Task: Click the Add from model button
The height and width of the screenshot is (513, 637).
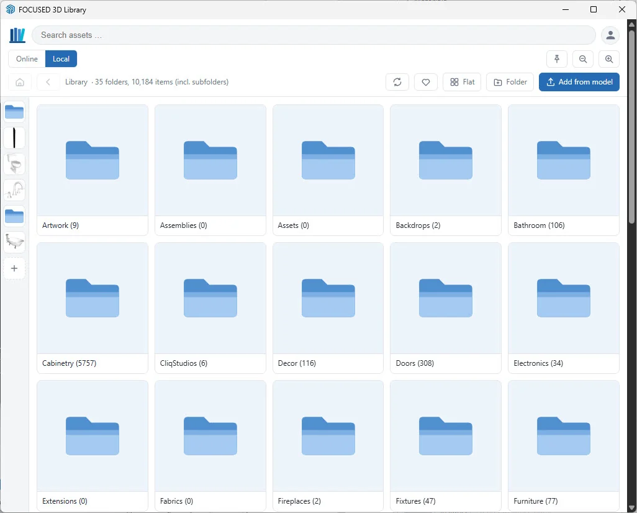Action: tap(579, 82)
